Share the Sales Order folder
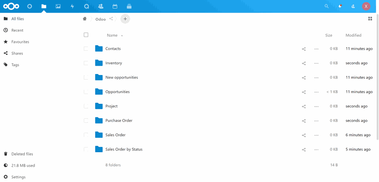Viewport: 379px width, 182px height. point(304,135)
